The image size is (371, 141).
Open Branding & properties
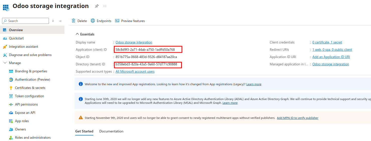pyautogui.click(x=31, y=71)
